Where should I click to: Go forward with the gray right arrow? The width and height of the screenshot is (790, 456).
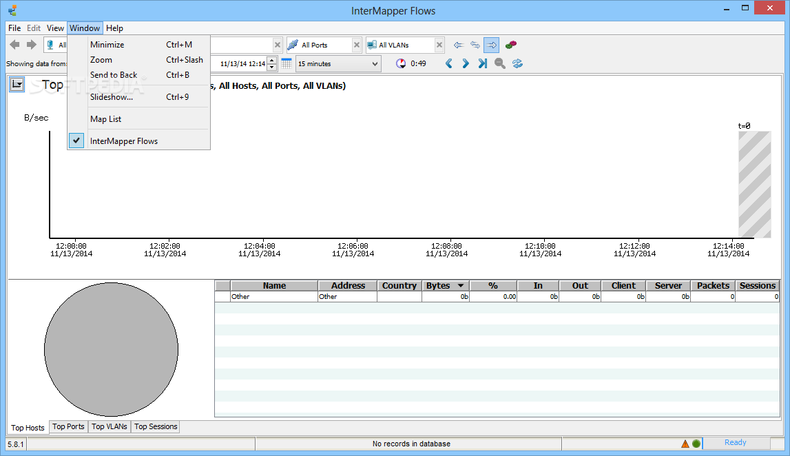32,45
